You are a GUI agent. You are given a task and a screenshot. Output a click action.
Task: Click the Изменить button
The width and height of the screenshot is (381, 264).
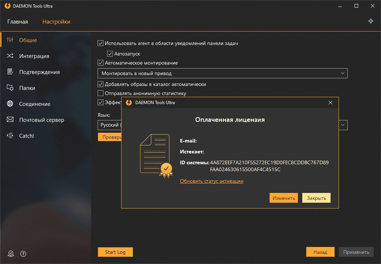(283, 198)
